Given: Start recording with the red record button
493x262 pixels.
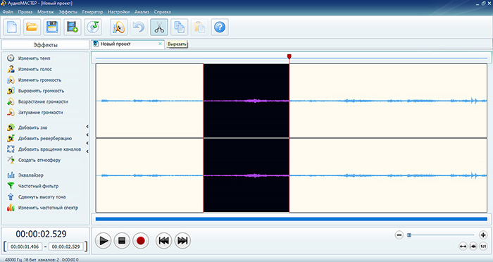Looking at the screenshot, I should (x=141, y=241).
